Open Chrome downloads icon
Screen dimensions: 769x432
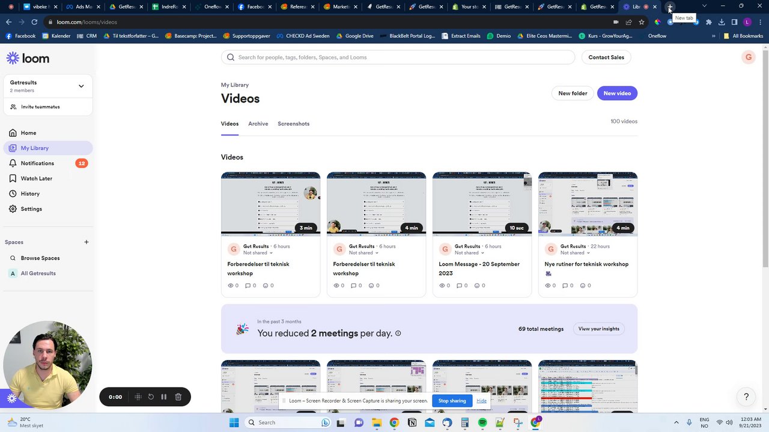point(722,22)
